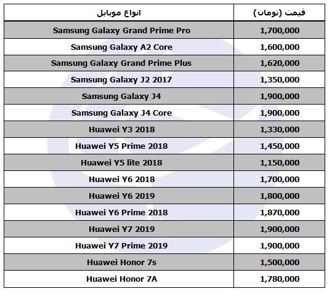Screen dimensions: 332x294
Task: Click the Samsung Galaxy Grand Prime Plus name
Action: [121, 63]
